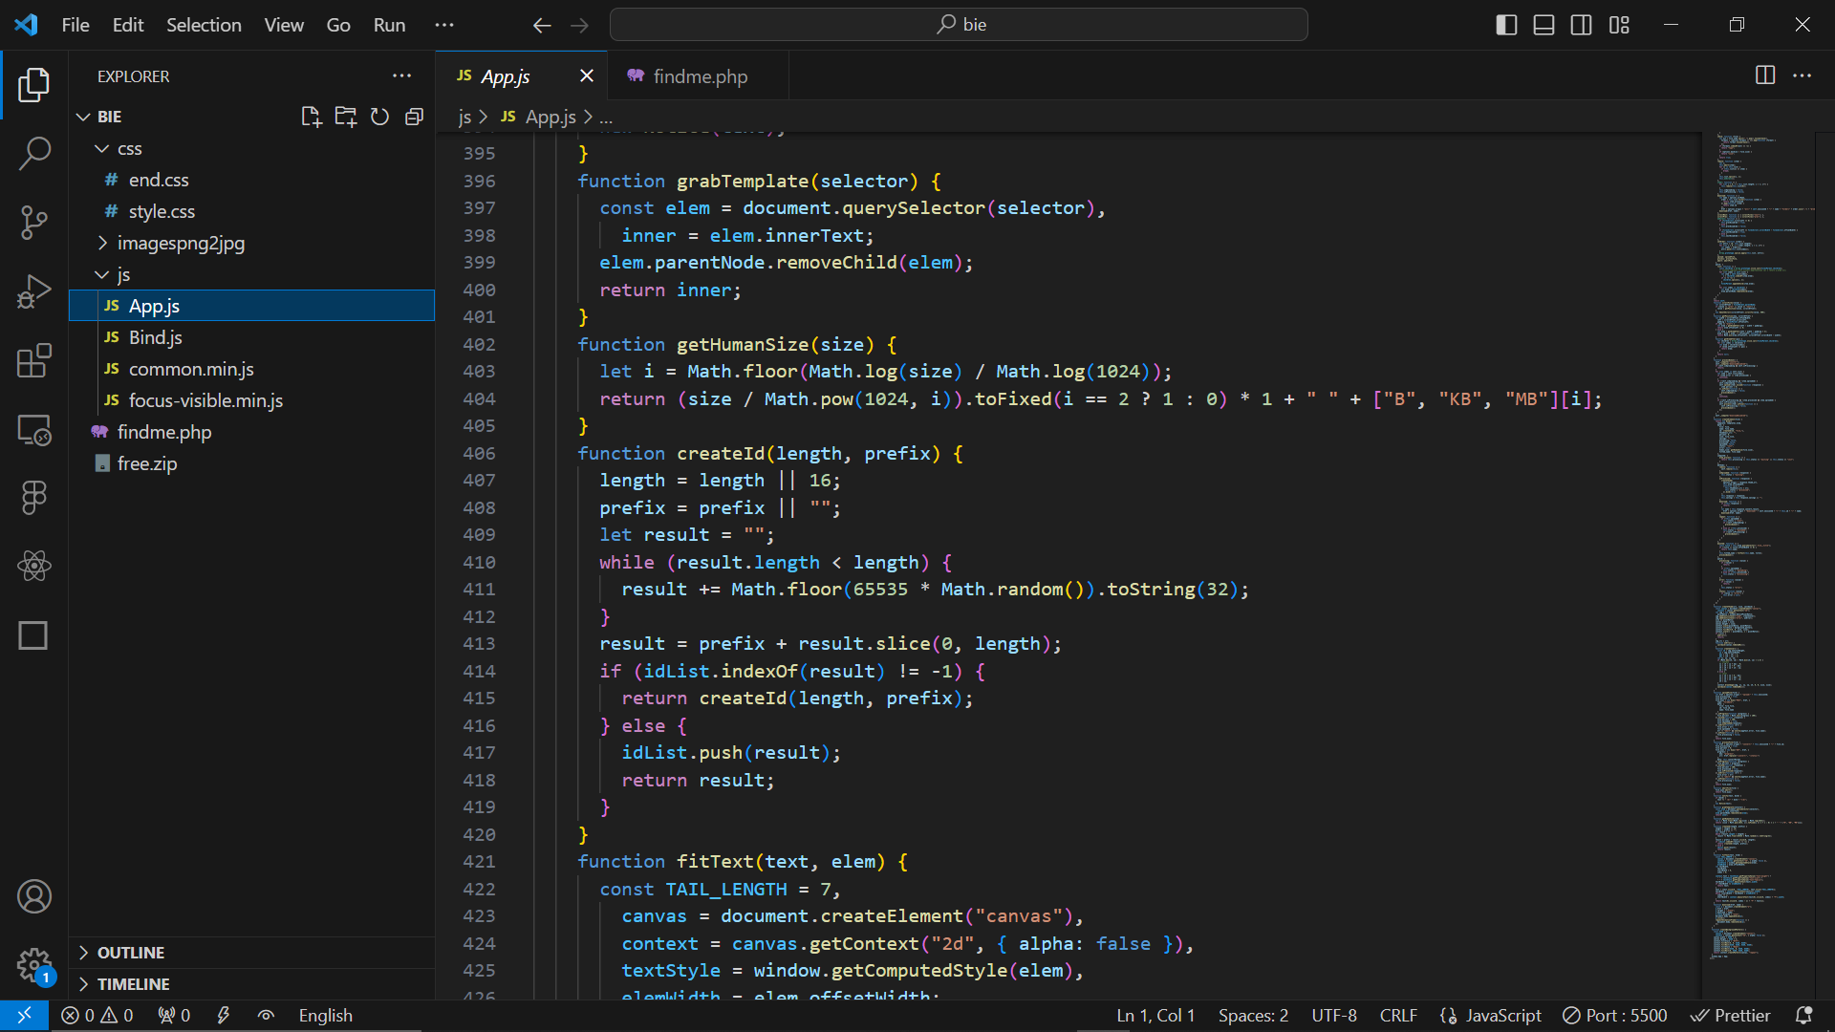This screenshot has width=1835, height=1032.
Task: Collapse all folders in Explorer
Action: tap(414, 117)
